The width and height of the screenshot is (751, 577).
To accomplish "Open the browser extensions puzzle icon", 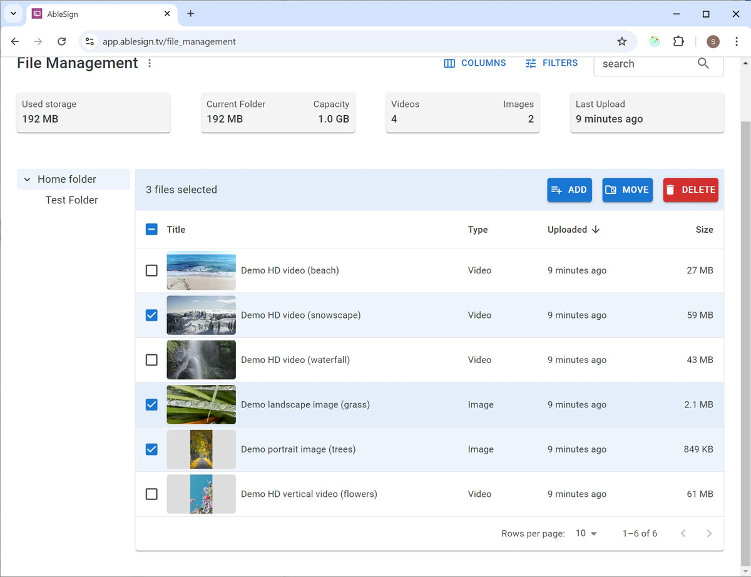I will point(678,41).
